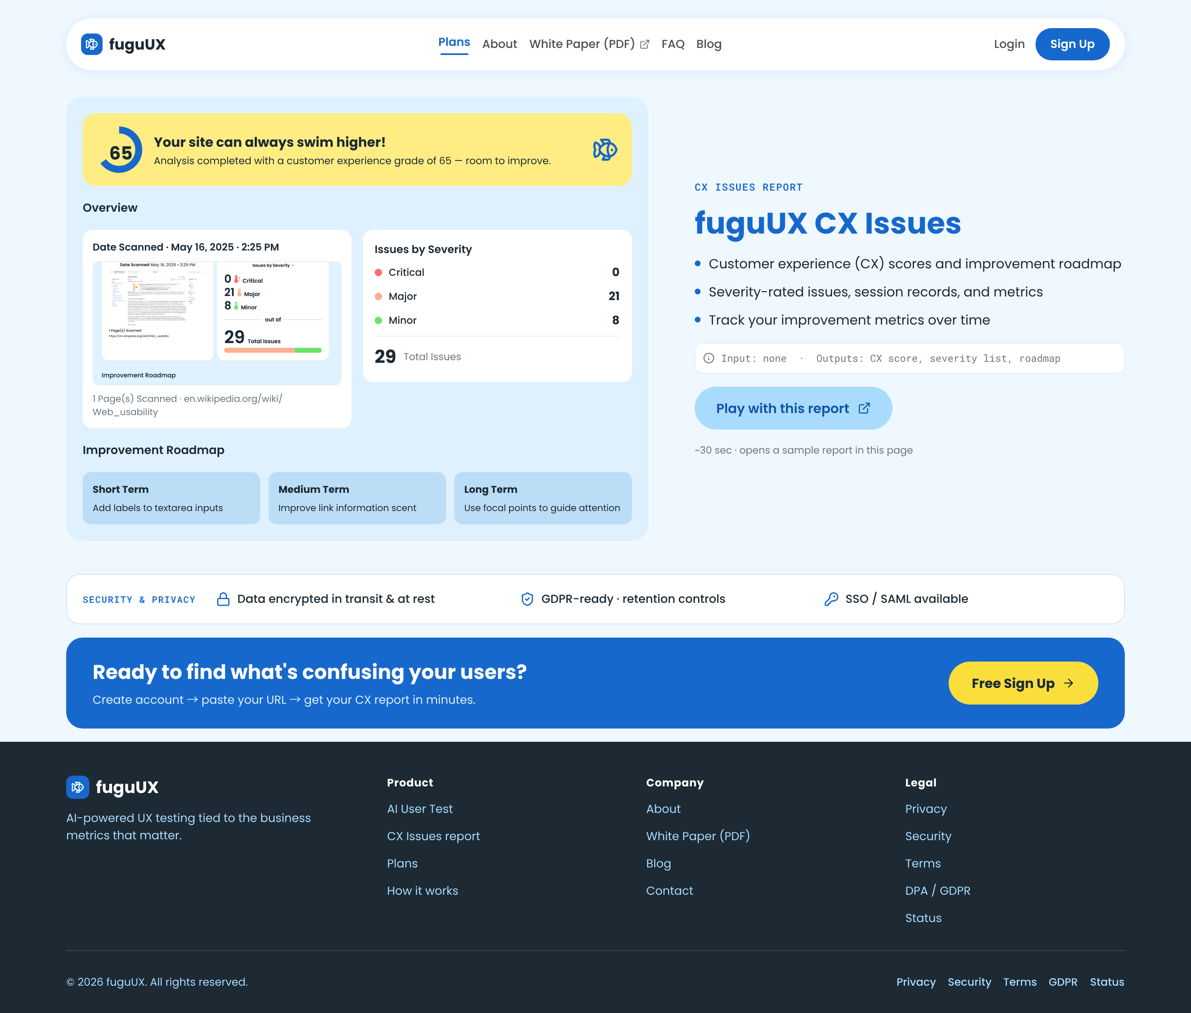Open AI User Test footer link

(x=420, y=809)
